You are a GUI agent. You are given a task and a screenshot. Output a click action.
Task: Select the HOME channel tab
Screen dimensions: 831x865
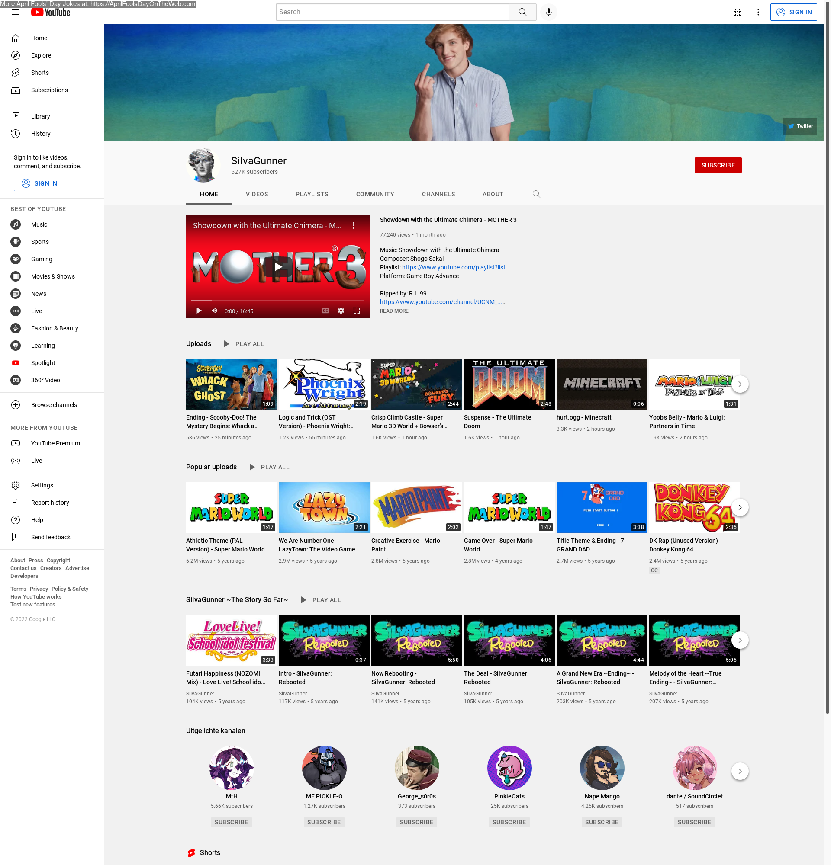click(x=209, y=194)
